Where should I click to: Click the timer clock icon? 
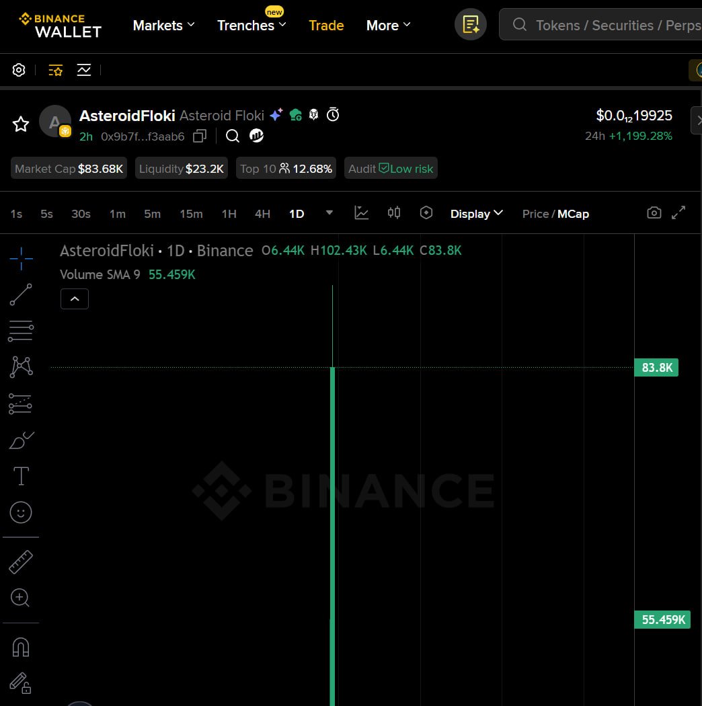tap(333, 114)
